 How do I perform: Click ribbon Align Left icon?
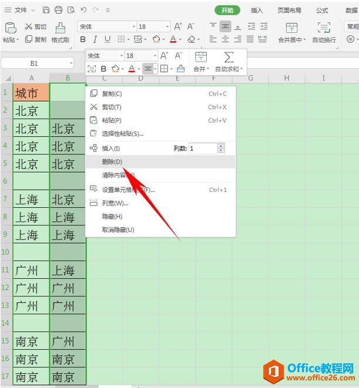point(213,39)
